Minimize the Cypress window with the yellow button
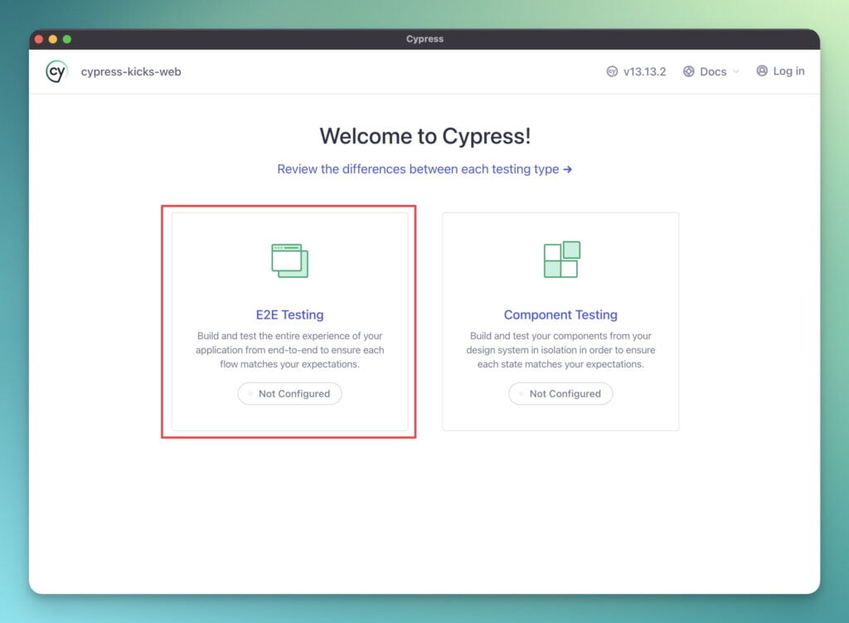This screenshot has width=849, height=623. pyautogui.click(x=52, y=39)
